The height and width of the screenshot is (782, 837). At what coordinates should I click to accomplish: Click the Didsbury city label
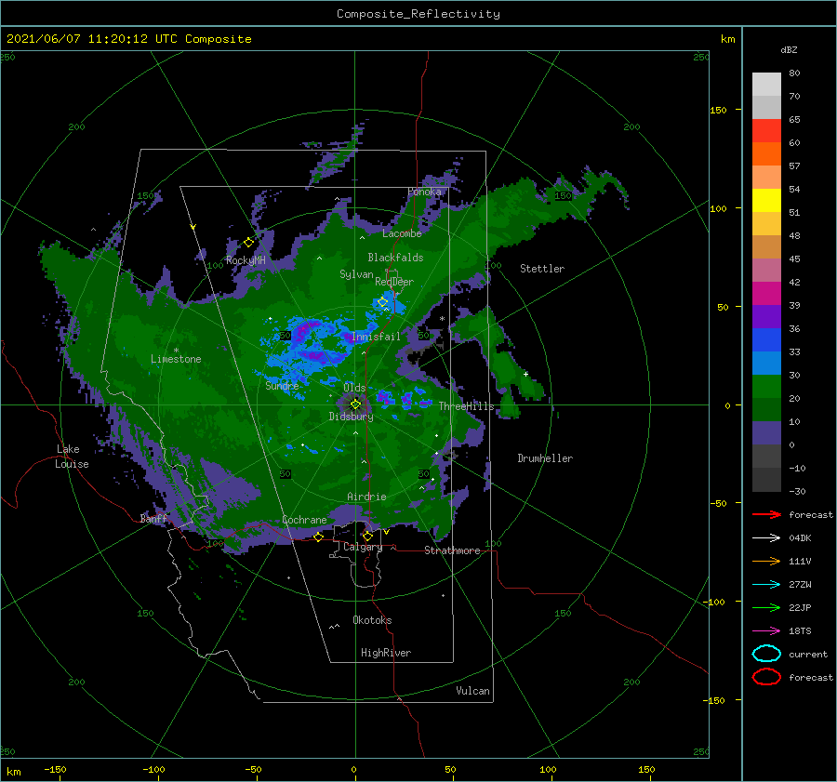[x=351, y=417]
